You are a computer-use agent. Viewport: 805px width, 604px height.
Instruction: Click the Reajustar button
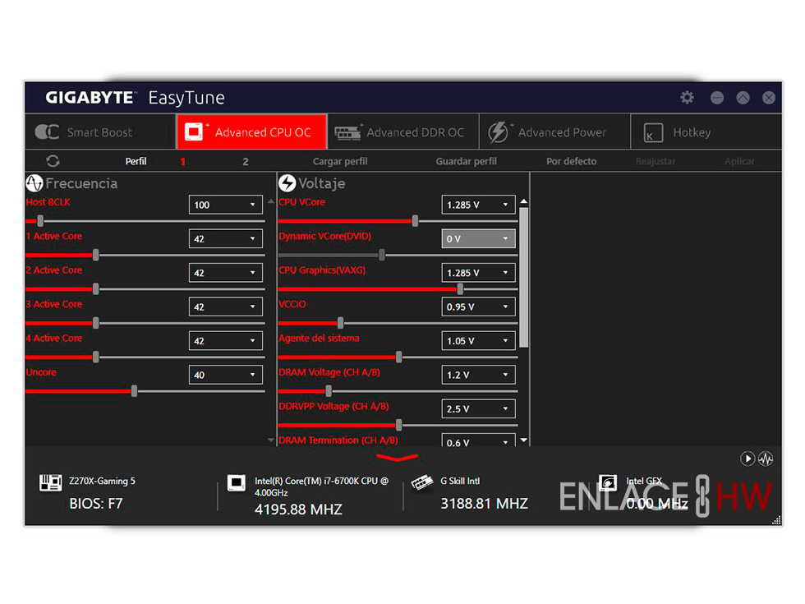[655, 161]
